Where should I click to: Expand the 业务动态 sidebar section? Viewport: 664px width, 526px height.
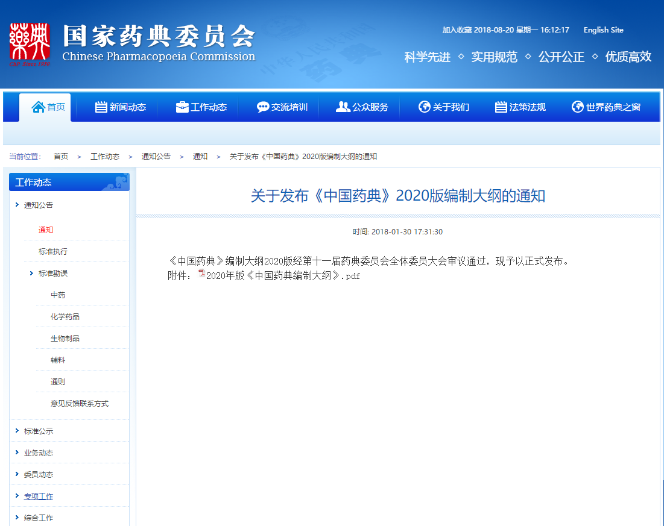click(x=17, y=452)
